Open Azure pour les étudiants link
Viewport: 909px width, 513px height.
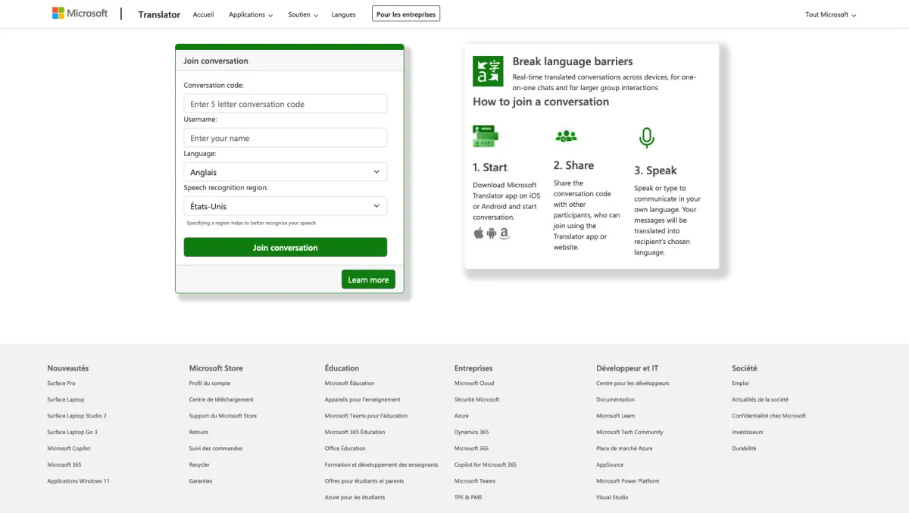[355, 498]
